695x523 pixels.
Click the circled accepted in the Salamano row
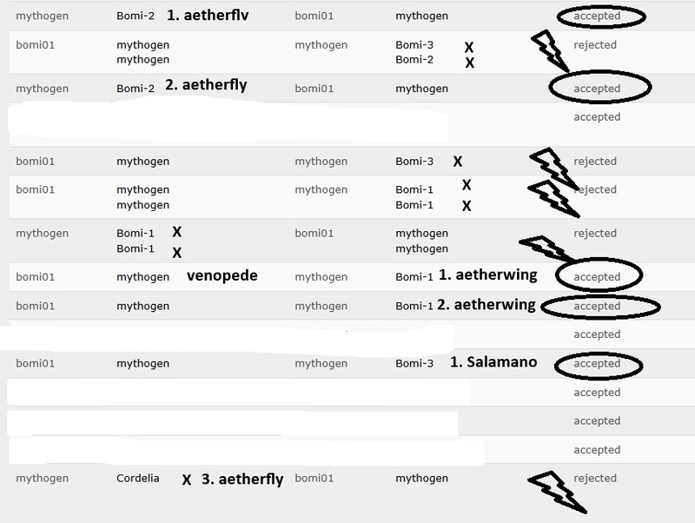(596, 364)
